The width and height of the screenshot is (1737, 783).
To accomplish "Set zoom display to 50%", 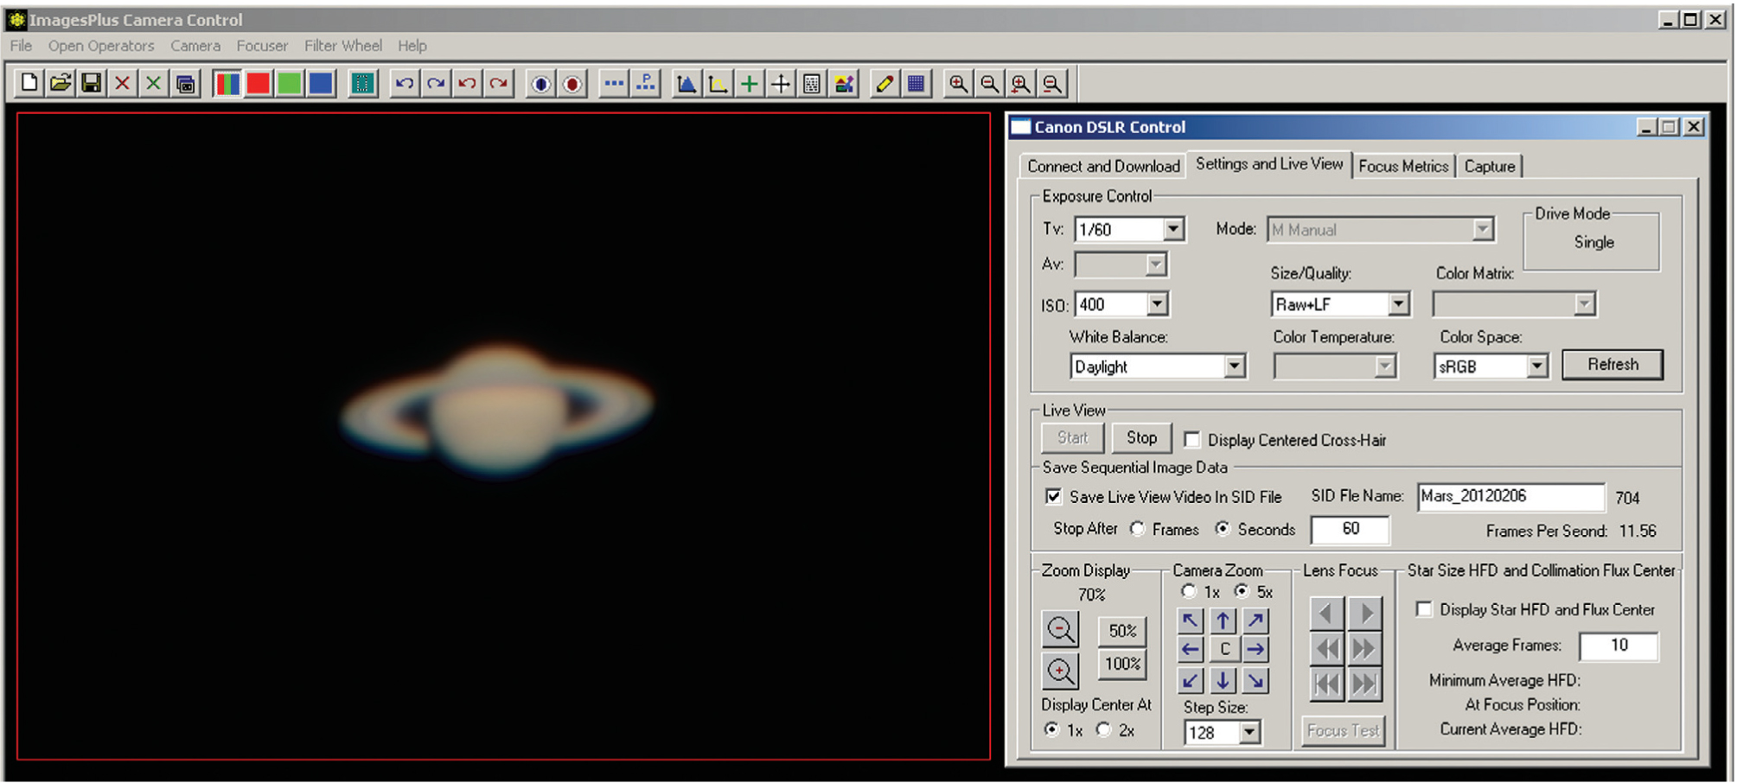I will [x=1122, y=631].
